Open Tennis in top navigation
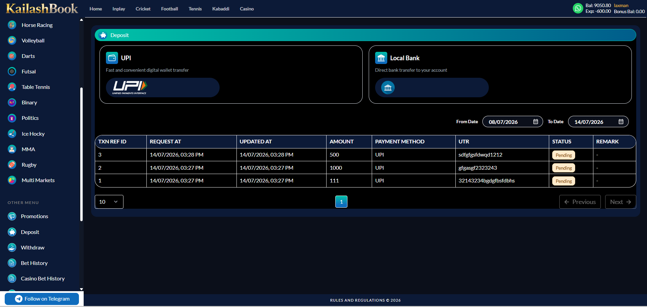 click(x=195, y=9)
